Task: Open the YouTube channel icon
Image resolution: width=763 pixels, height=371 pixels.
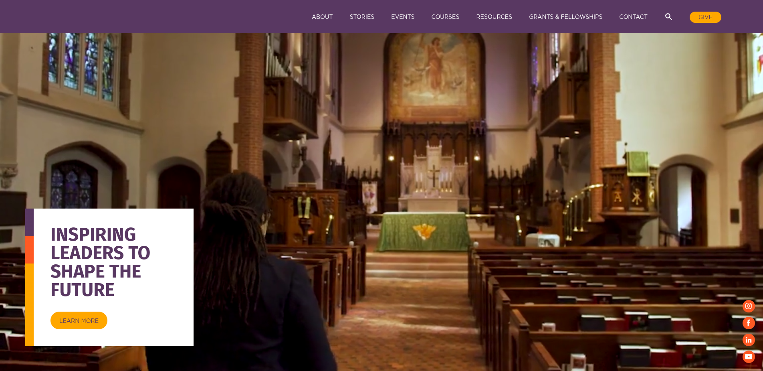Action: click(749, 357)
